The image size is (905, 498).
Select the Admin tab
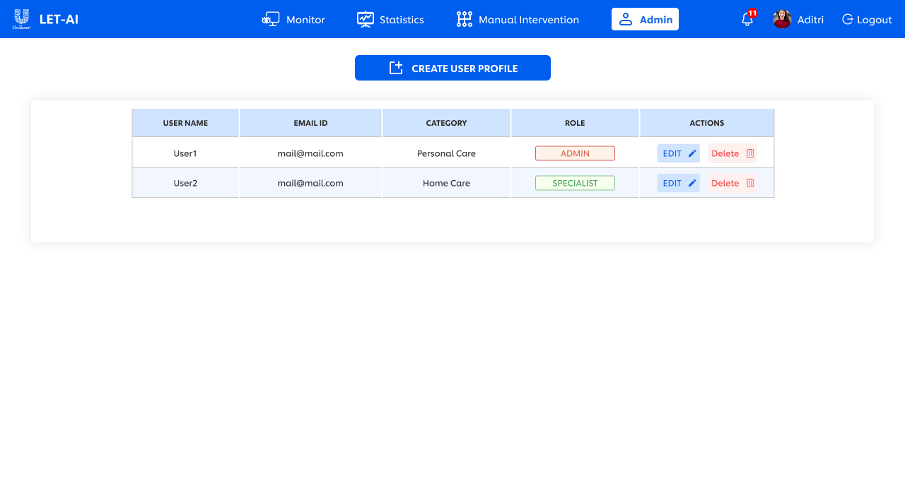pyautogui.click(x=645, y=20)
